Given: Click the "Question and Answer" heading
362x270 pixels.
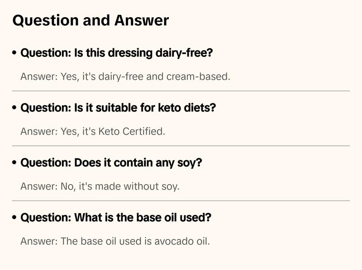Looking at the screenshot, I should (x=90, y=20).
